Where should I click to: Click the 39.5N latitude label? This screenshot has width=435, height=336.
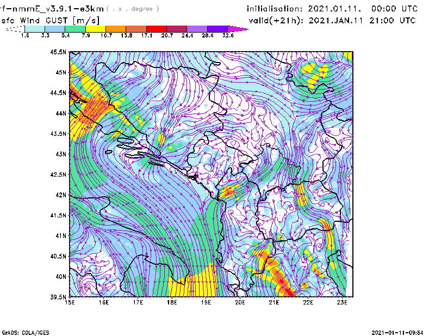(58, 297)
